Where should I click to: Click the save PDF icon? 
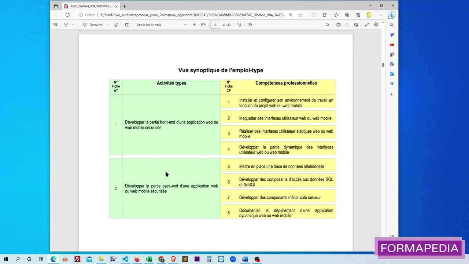pyautogui.click(x=347, y=25)
